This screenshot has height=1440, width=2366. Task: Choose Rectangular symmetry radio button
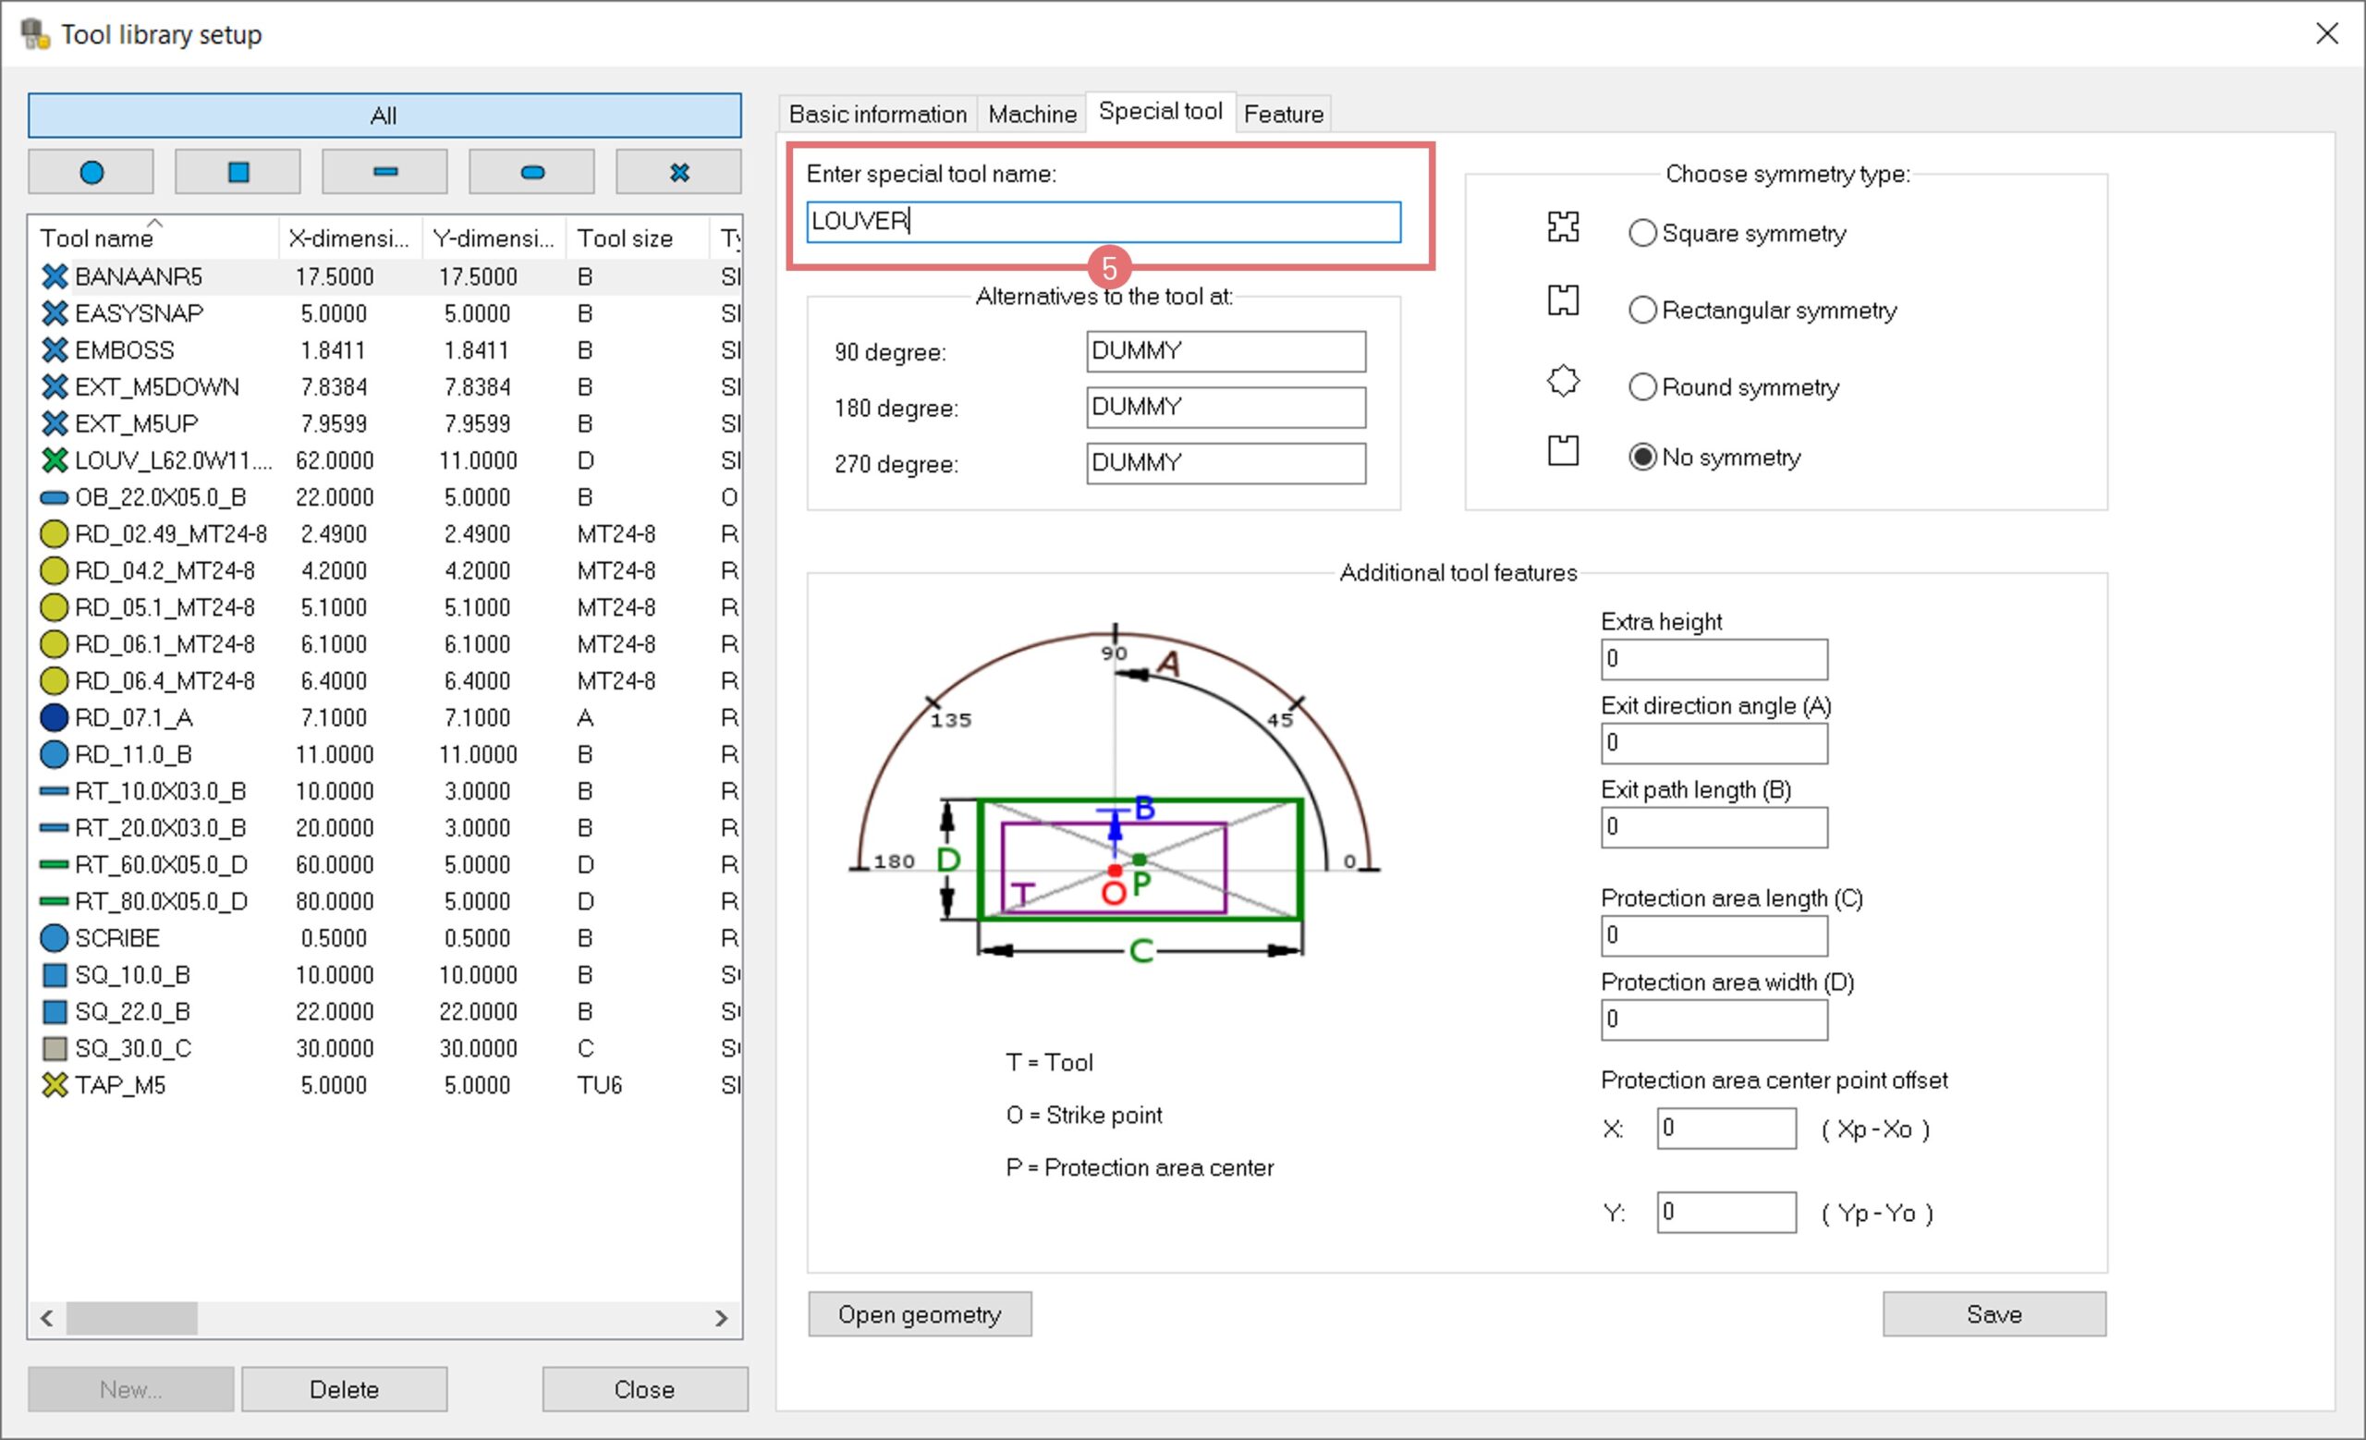click(x=1643, y=310)
